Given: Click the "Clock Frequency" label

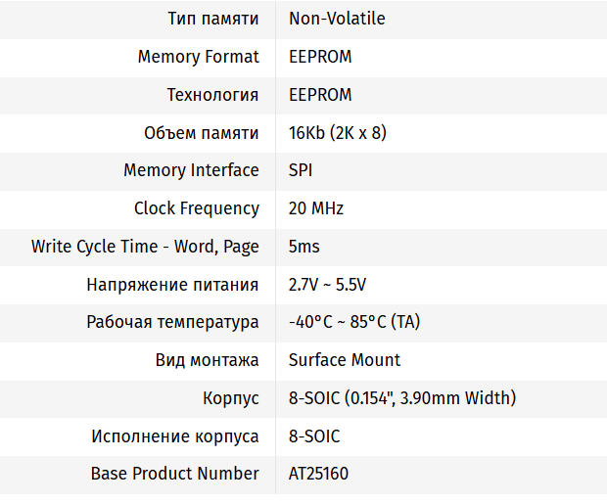Looking at the screenshot, I should pyautogui.click(x=196, y=208).
